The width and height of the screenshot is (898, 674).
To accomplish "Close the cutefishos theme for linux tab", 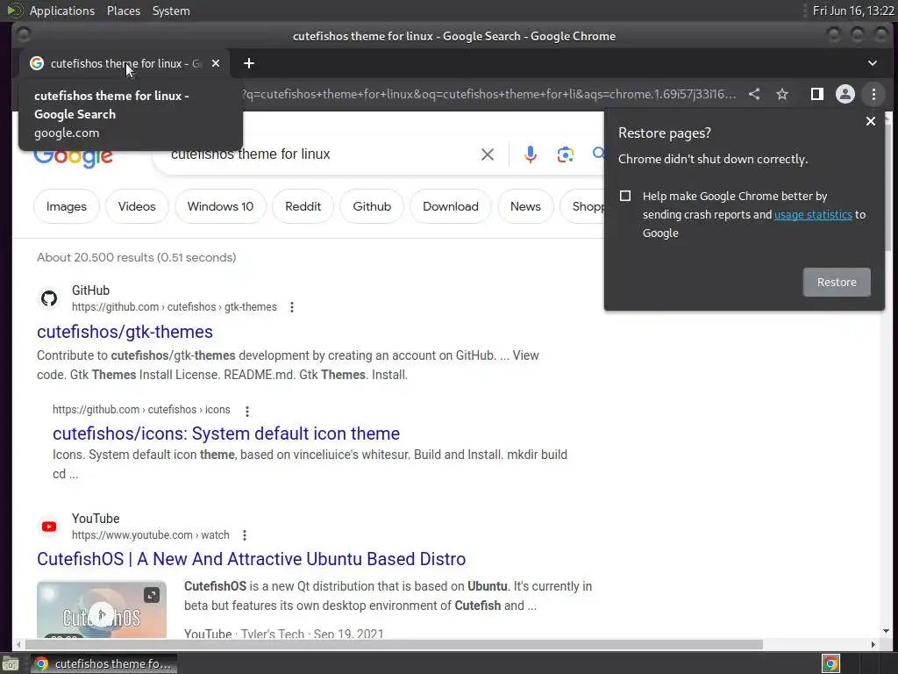I will pyautogui.click(x=216, y=63).
